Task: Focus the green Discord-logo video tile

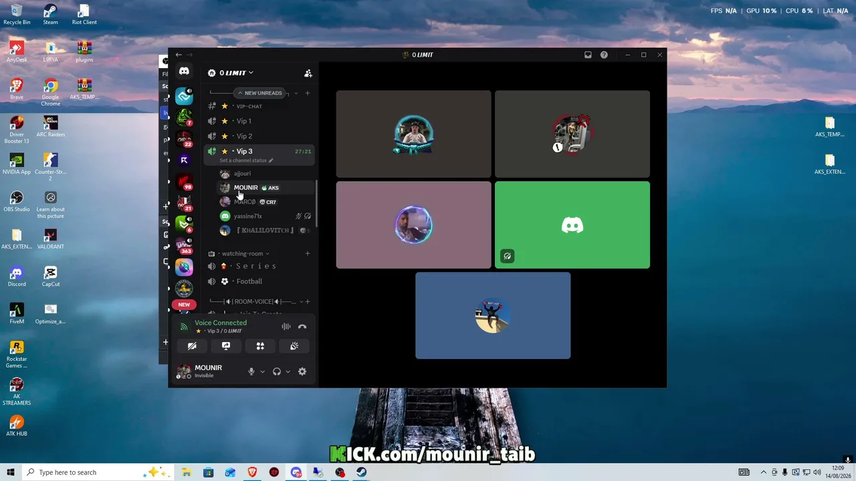Action: (x=572, y=225)
